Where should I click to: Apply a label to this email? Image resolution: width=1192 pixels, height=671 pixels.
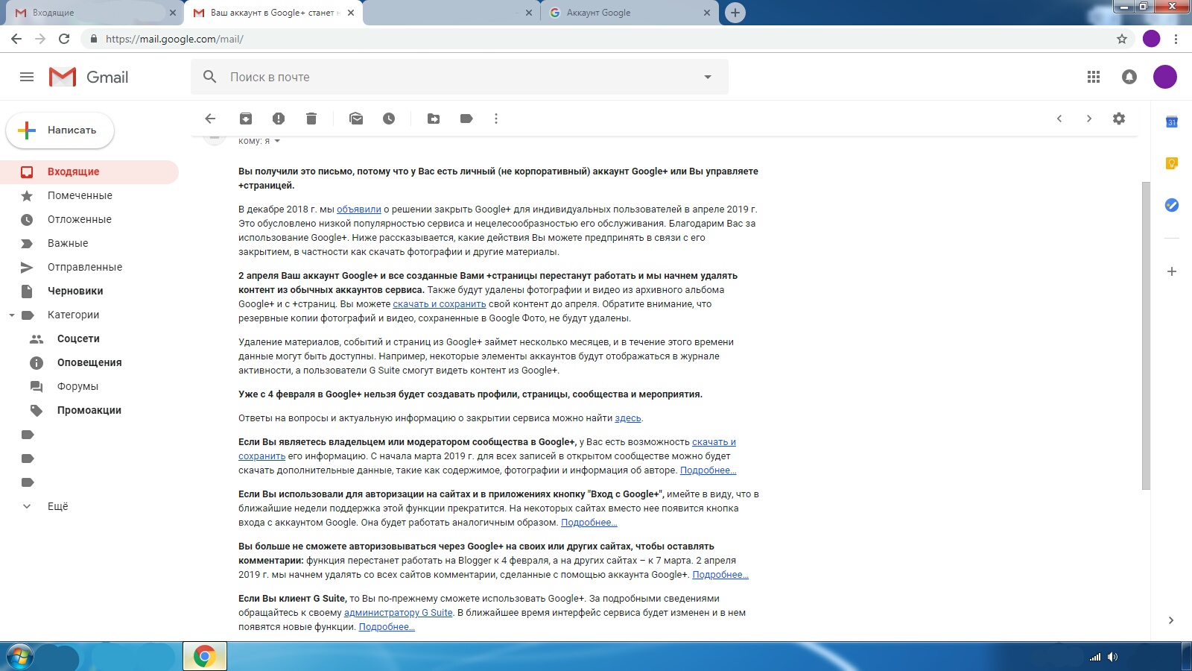pyautogui.click(x=466, y=119)
